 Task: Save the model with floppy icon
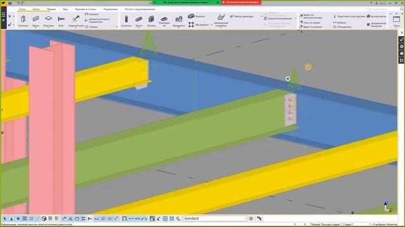click(x=10, y=3)
